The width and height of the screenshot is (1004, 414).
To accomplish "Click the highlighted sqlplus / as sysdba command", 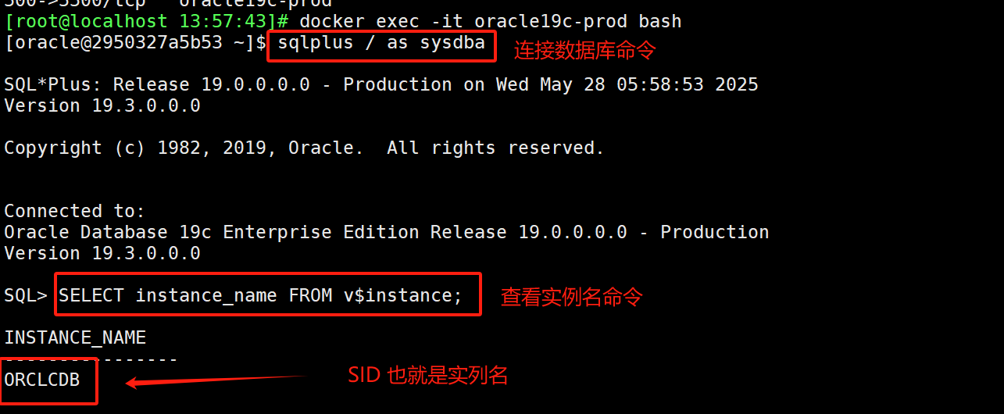I will pos(381,44).
